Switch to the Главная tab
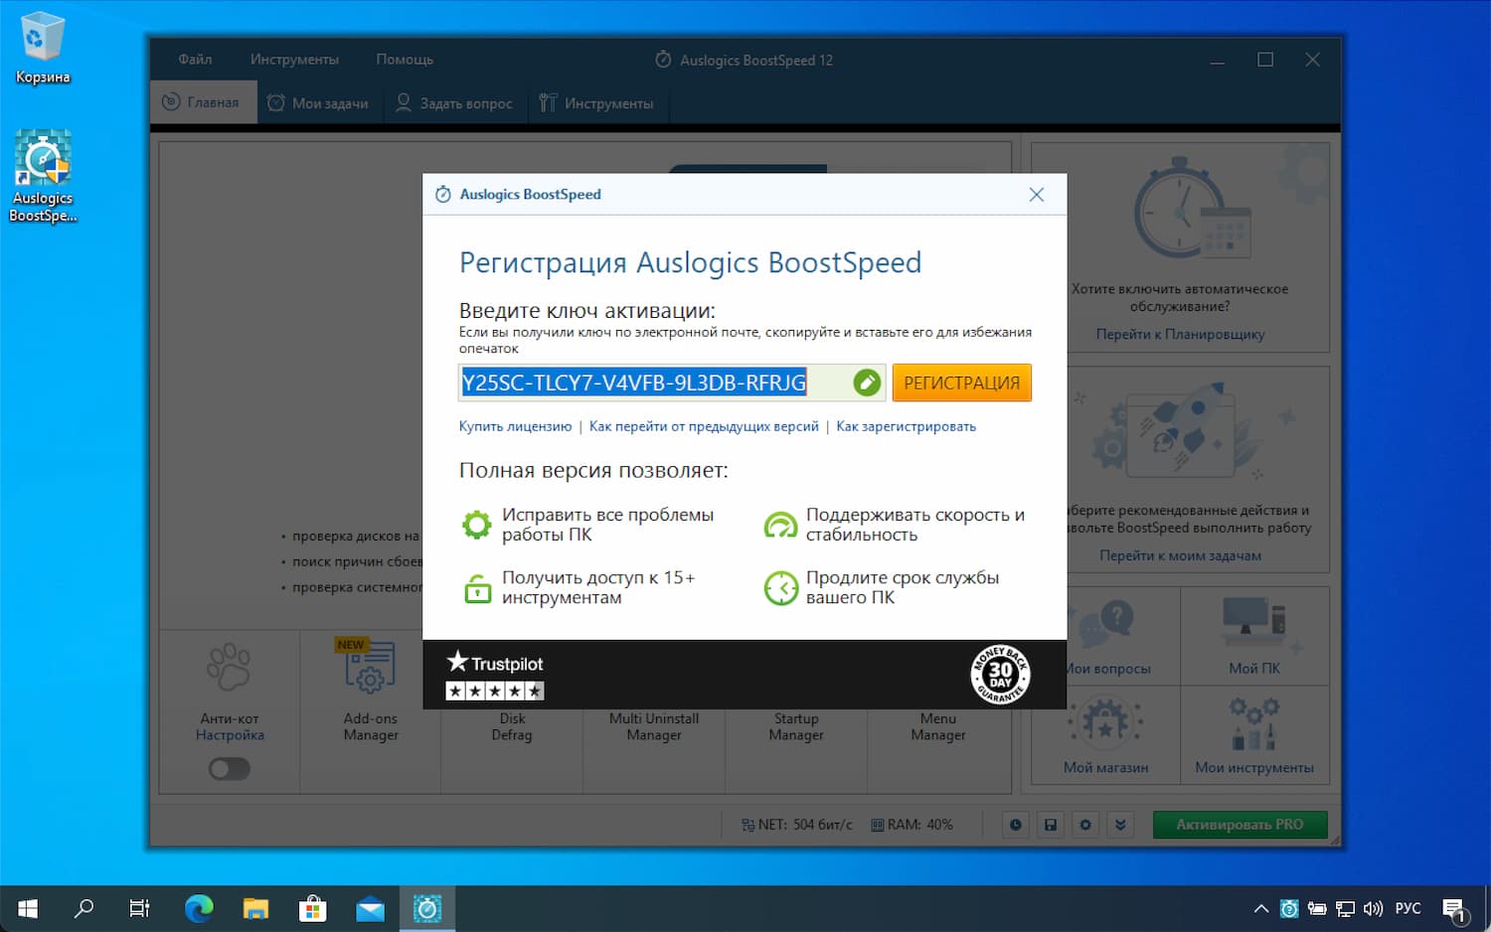Screen dimensions: 1491x932 [203, 102]
